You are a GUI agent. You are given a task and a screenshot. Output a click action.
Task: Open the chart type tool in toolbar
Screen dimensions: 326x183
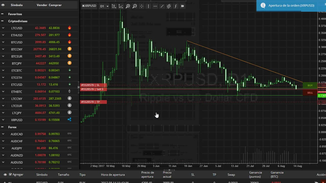[x=114, y=6]
